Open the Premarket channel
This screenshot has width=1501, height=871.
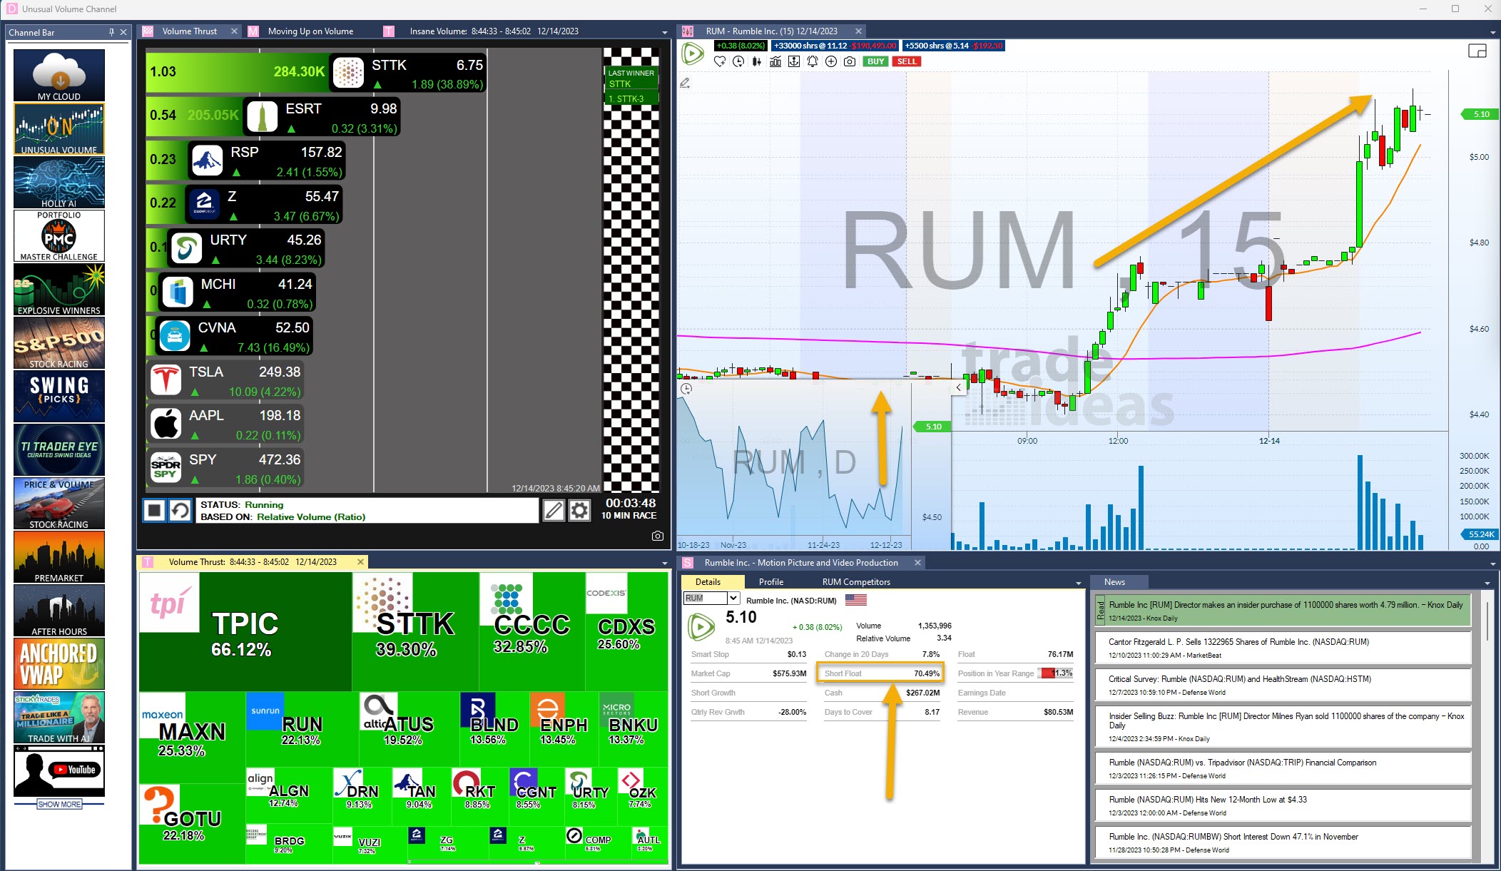59,557
